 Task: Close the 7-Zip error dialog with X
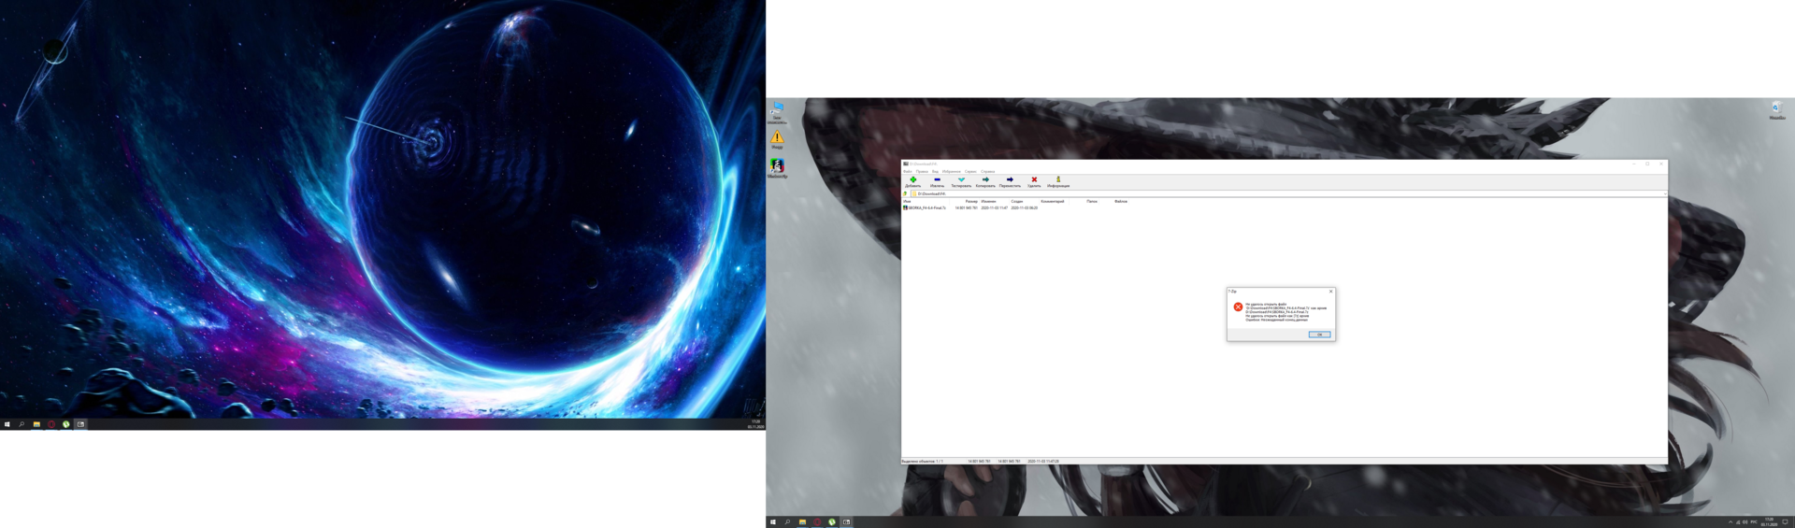click(1330, 292)
